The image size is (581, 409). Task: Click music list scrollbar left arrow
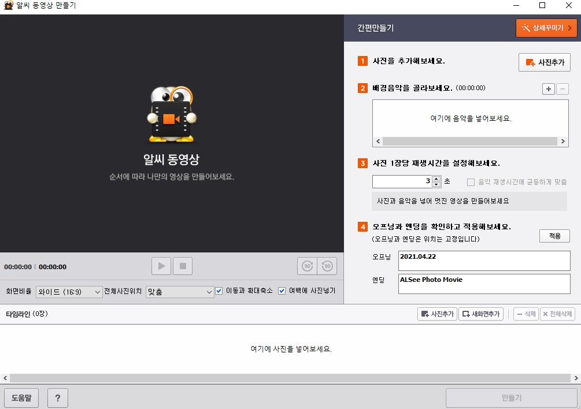[378, 141]
